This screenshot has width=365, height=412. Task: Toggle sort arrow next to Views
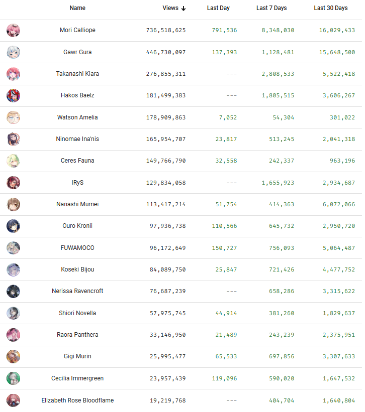tap(184, 8)
